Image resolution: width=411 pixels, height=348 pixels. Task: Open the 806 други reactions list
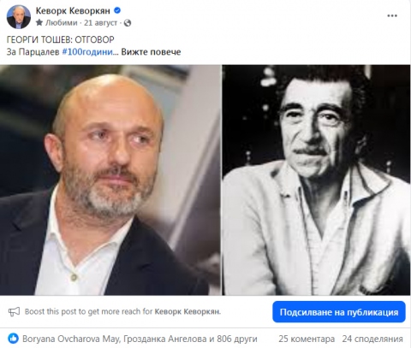point(237,339)
